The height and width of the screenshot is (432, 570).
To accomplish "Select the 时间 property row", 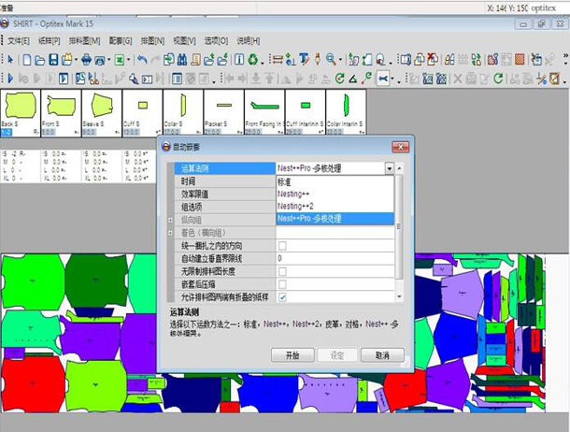I will (225, 181).
